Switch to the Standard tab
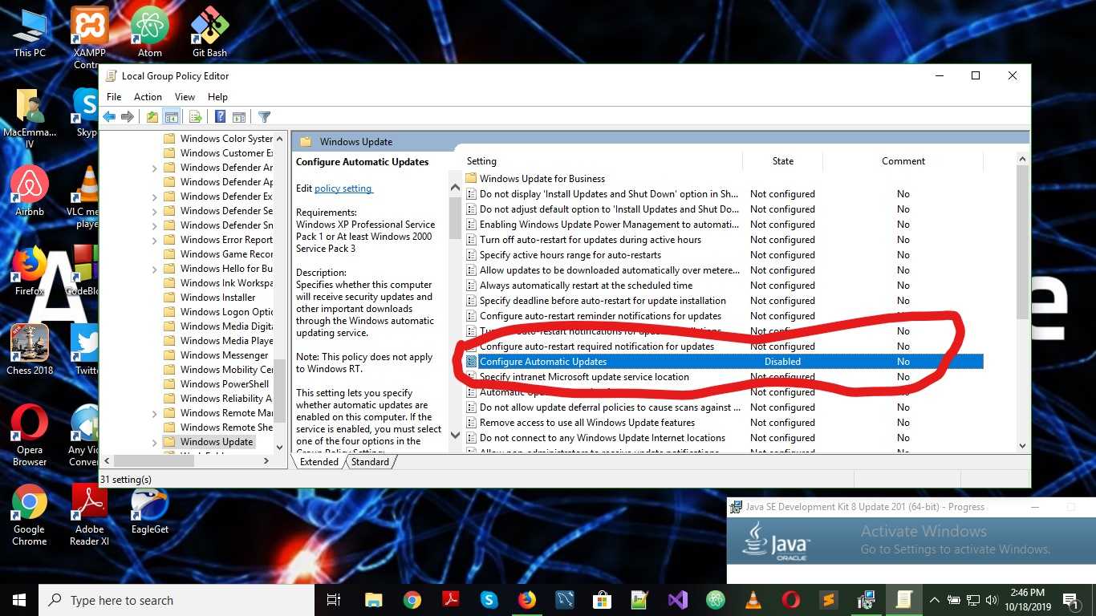Screen dimensions: 1096x616 (x=370, y=462)
